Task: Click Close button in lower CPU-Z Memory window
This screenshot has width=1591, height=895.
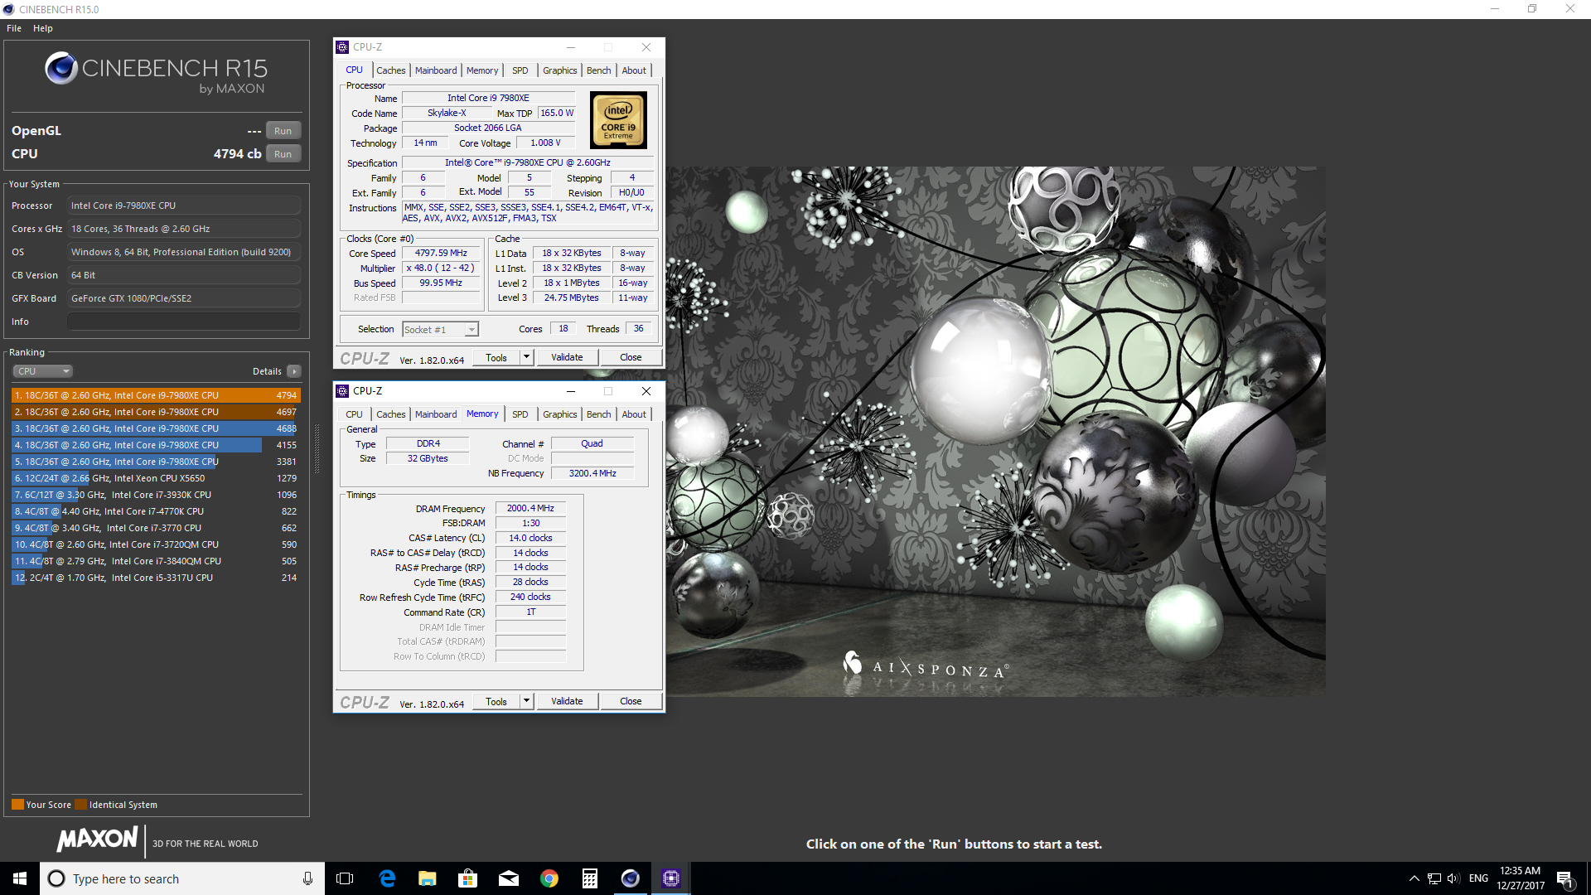Action: click(631, 701)
